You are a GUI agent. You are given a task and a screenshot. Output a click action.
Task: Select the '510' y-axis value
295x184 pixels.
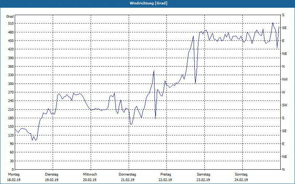point(11,24)
